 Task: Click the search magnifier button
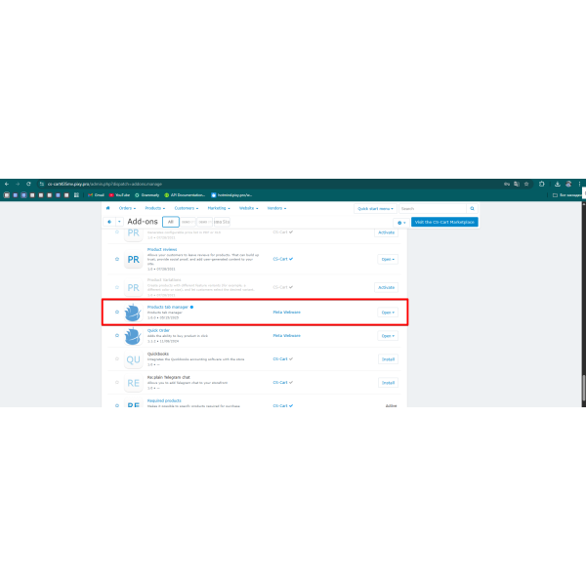pyautogui.click(x=472, y=209)
